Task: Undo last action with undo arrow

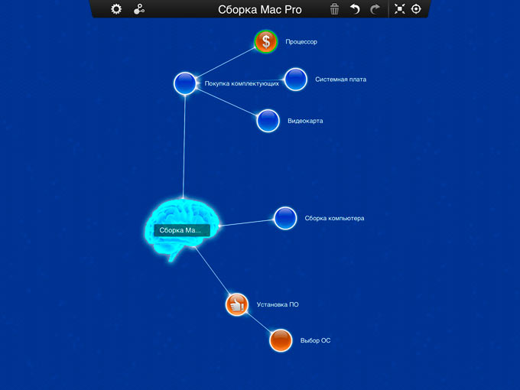Action: point(355,9)
